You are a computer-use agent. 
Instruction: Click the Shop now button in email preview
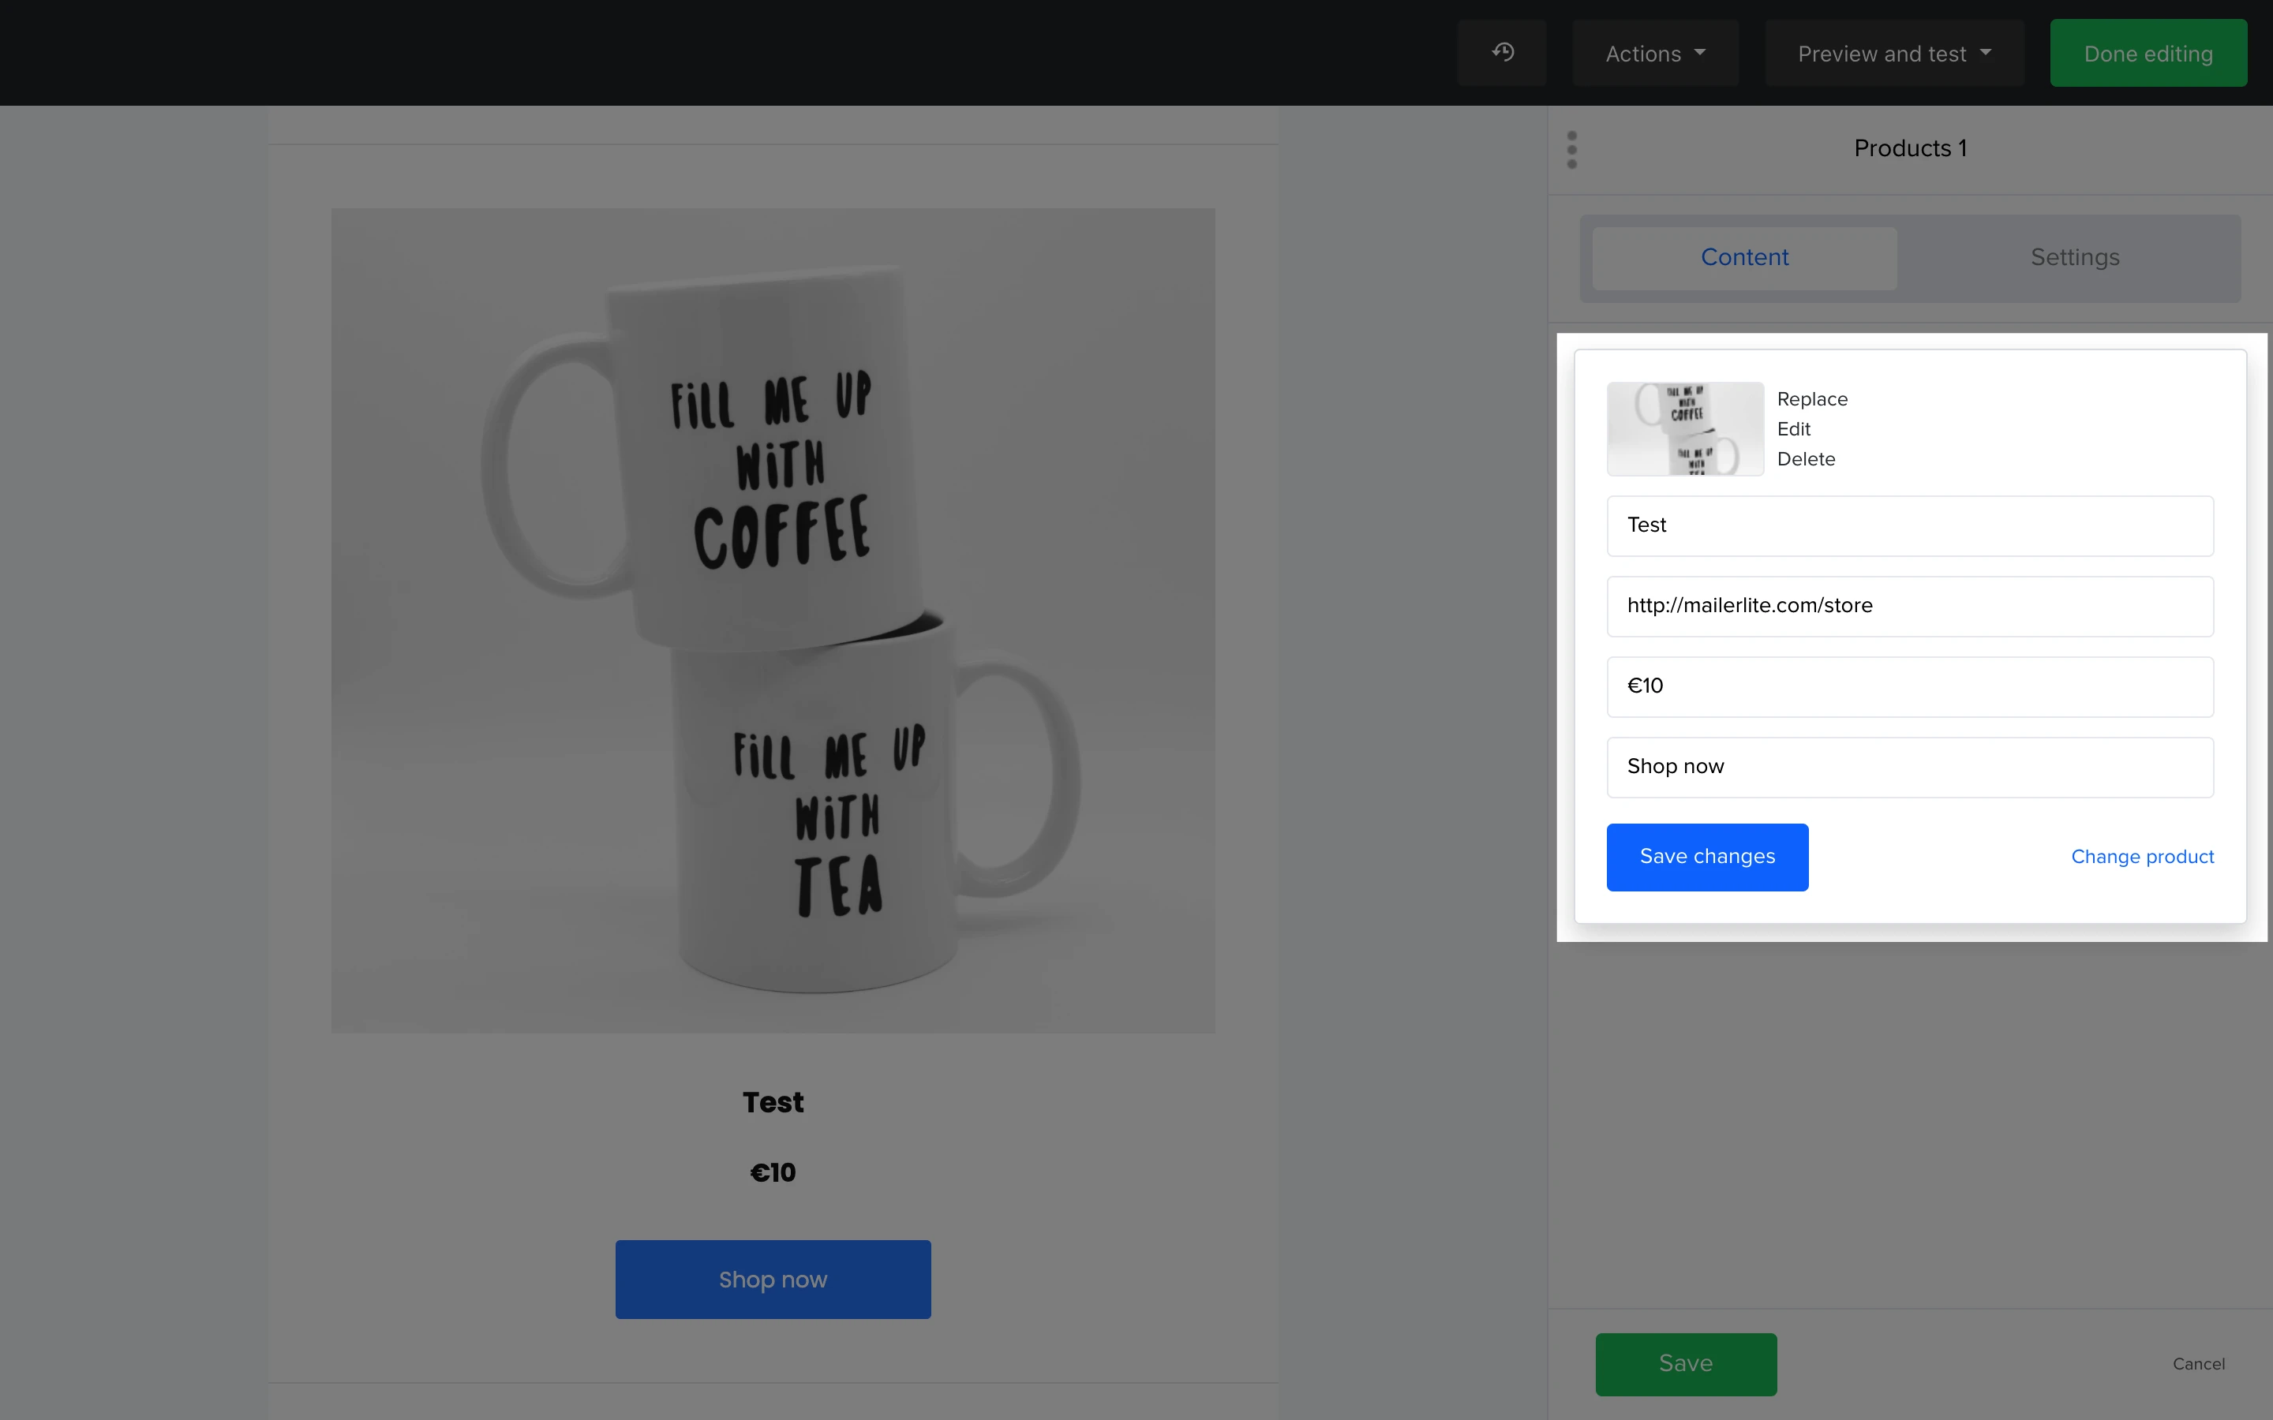[773, 1279]
